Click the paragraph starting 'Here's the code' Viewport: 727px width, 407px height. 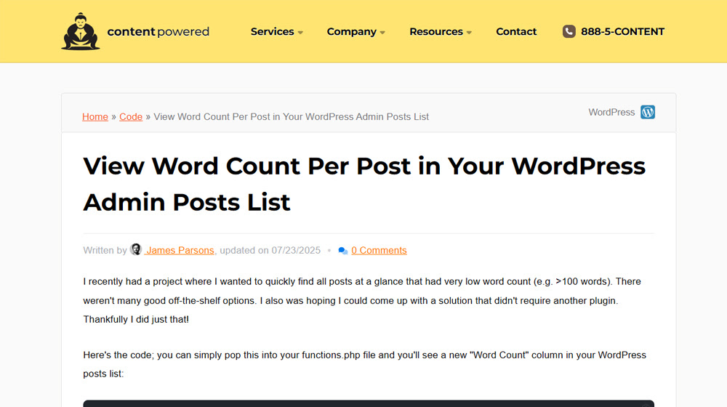pos(364,364)
